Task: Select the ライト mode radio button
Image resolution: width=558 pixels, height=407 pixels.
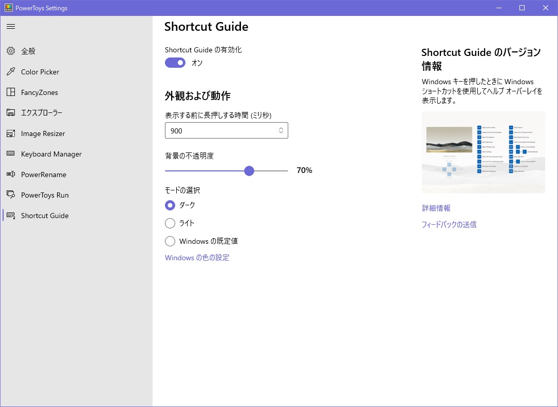Action: tap(170, 223)
